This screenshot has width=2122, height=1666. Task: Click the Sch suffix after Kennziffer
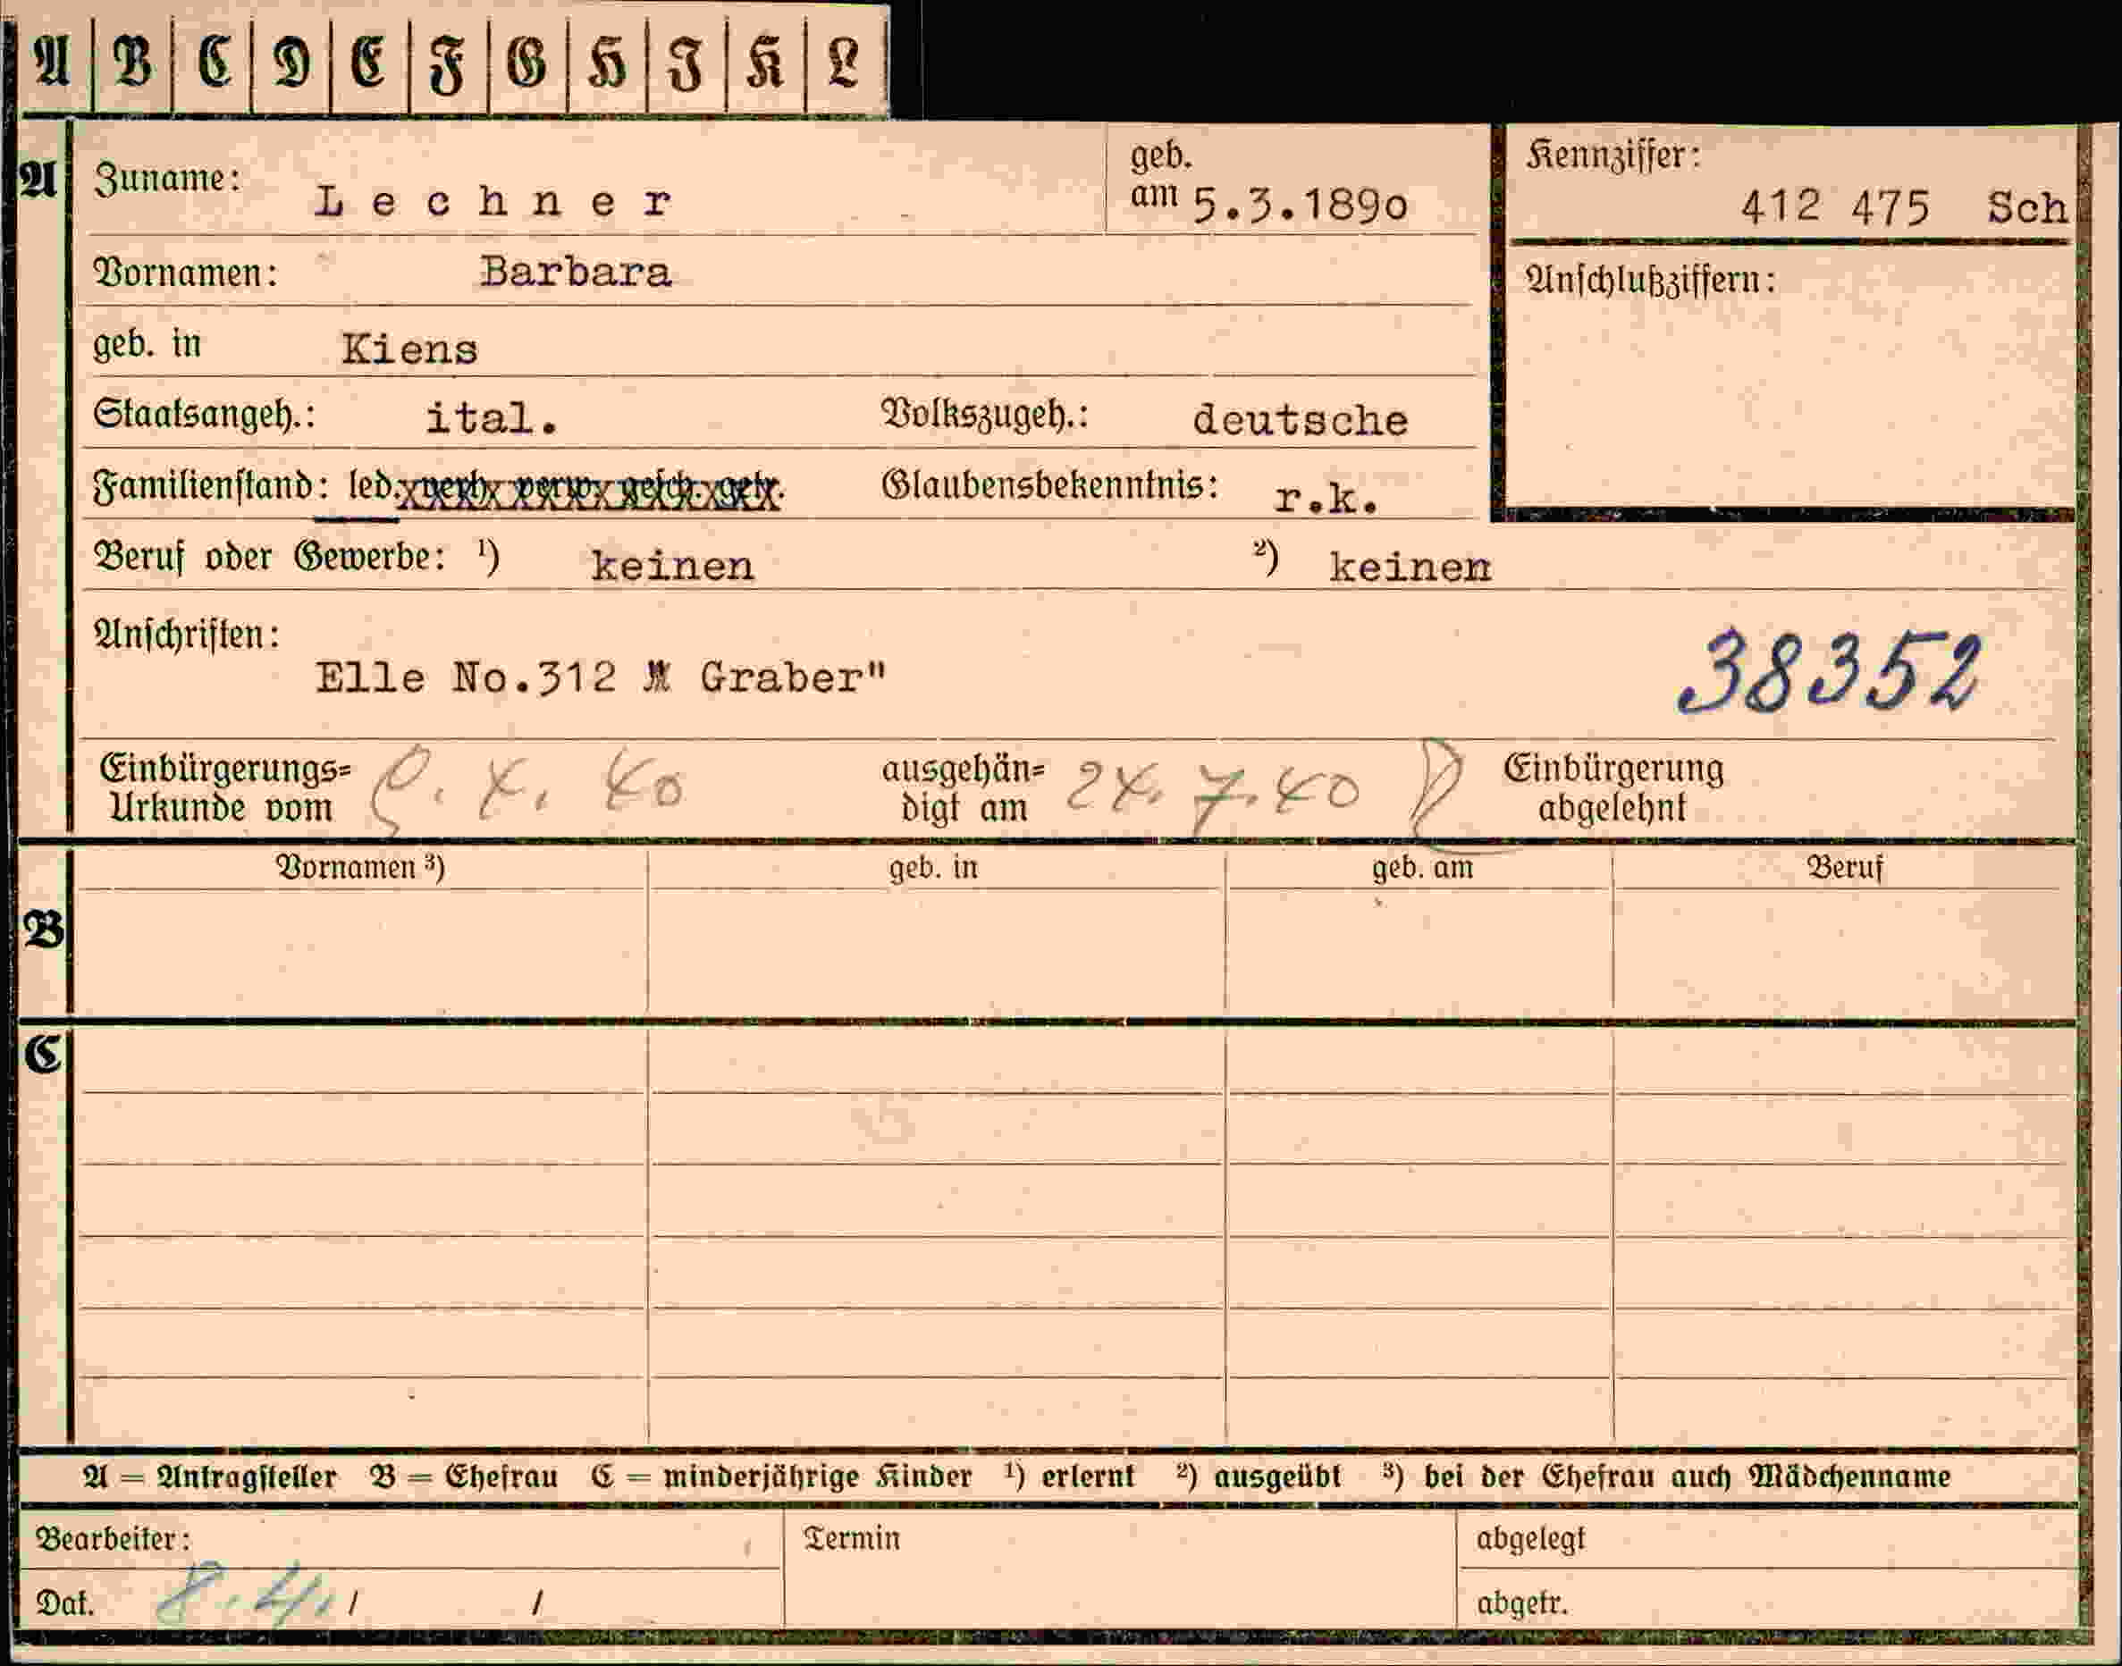tap(2027, 206)
